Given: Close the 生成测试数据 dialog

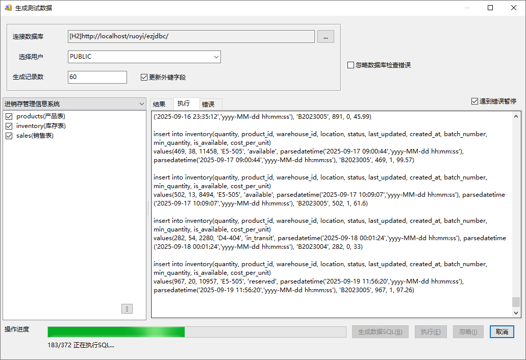Looking at the screenshot, I should pyautogui.click(x=513, y=8).
